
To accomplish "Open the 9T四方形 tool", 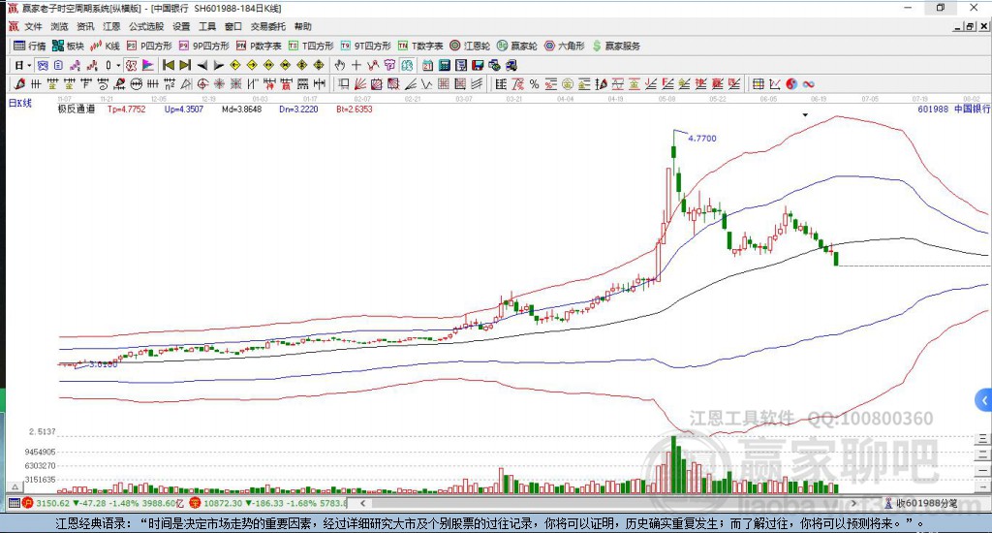I will click(365, 46).
